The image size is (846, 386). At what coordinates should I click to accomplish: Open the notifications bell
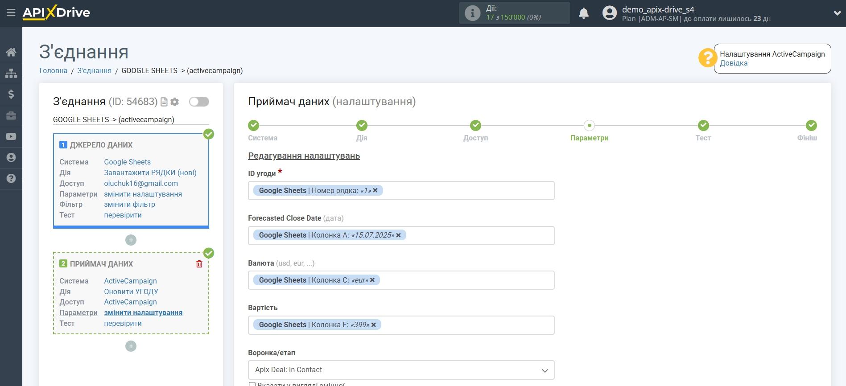(584, 13)
